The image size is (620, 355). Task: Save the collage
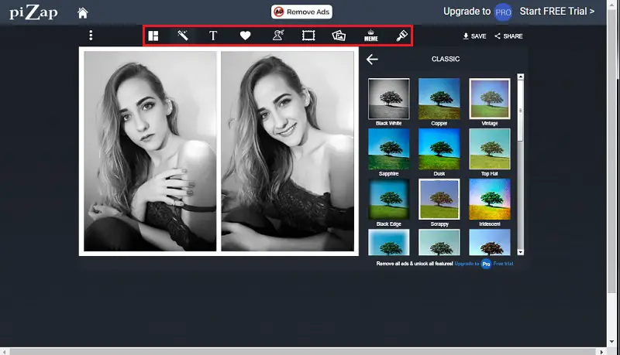(x=474, y=36)
